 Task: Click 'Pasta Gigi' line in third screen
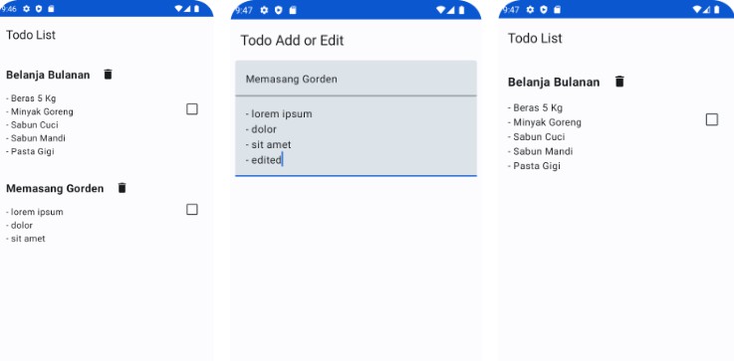pyautogui.click(x=534, y=166)
